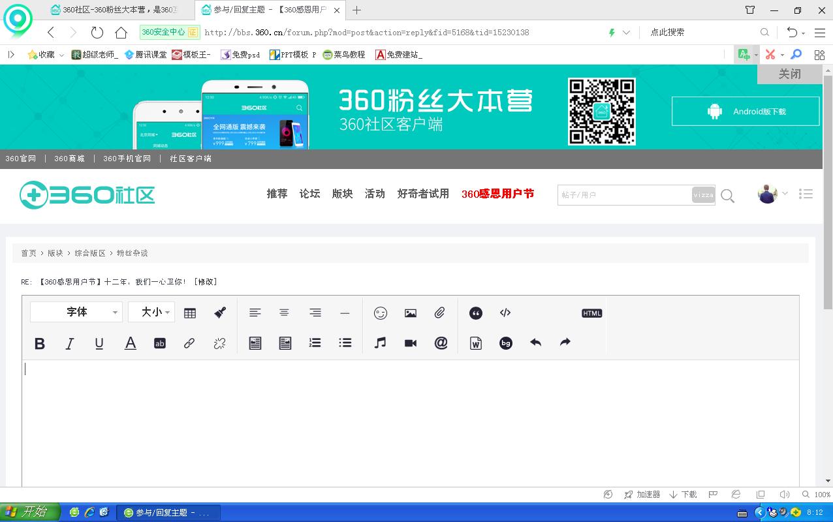Expand the user avatar menu arrow

click(785, 194)
